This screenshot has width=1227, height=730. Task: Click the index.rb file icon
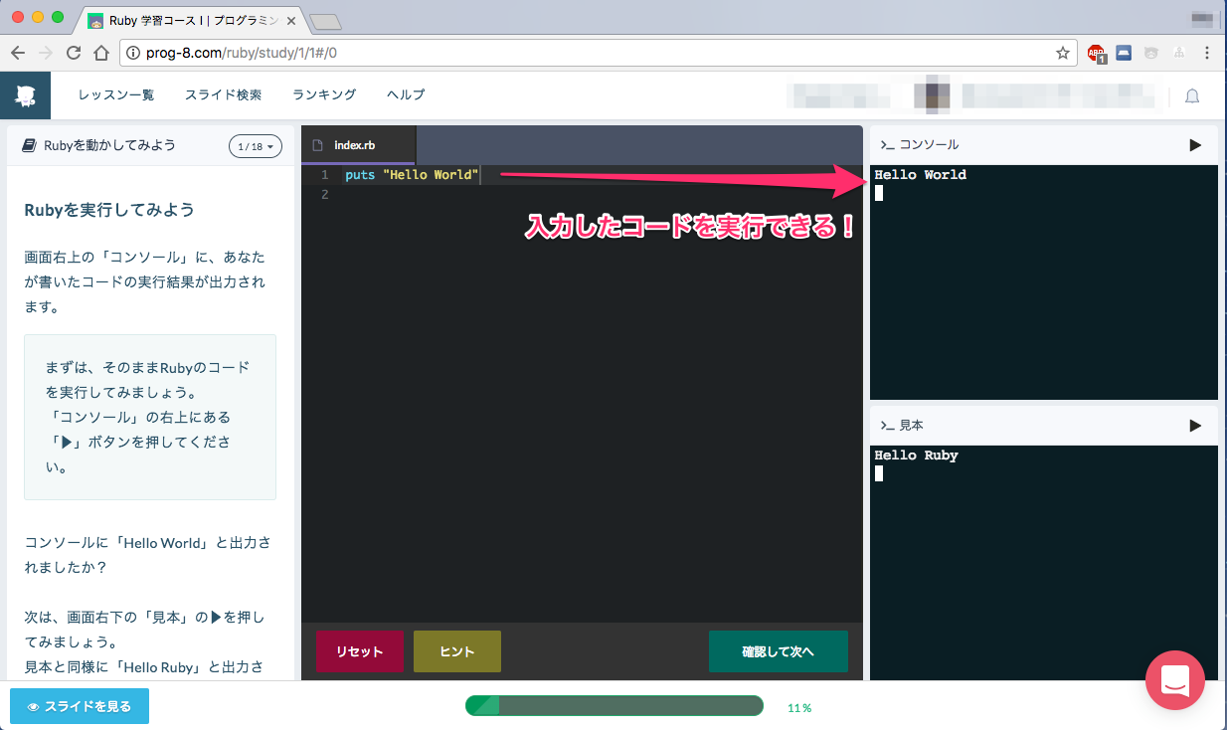318,145
